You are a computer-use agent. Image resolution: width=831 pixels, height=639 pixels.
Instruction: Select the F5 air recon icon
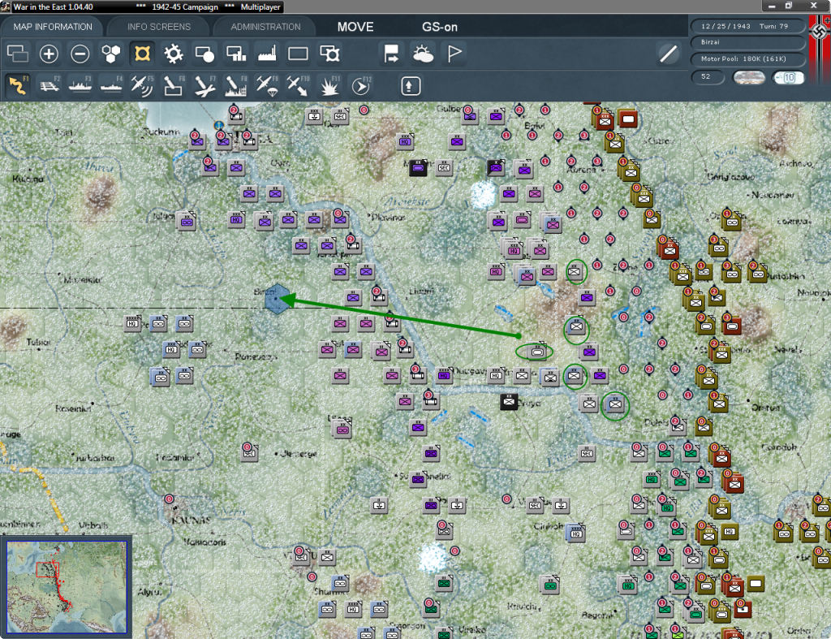[142, 86]
